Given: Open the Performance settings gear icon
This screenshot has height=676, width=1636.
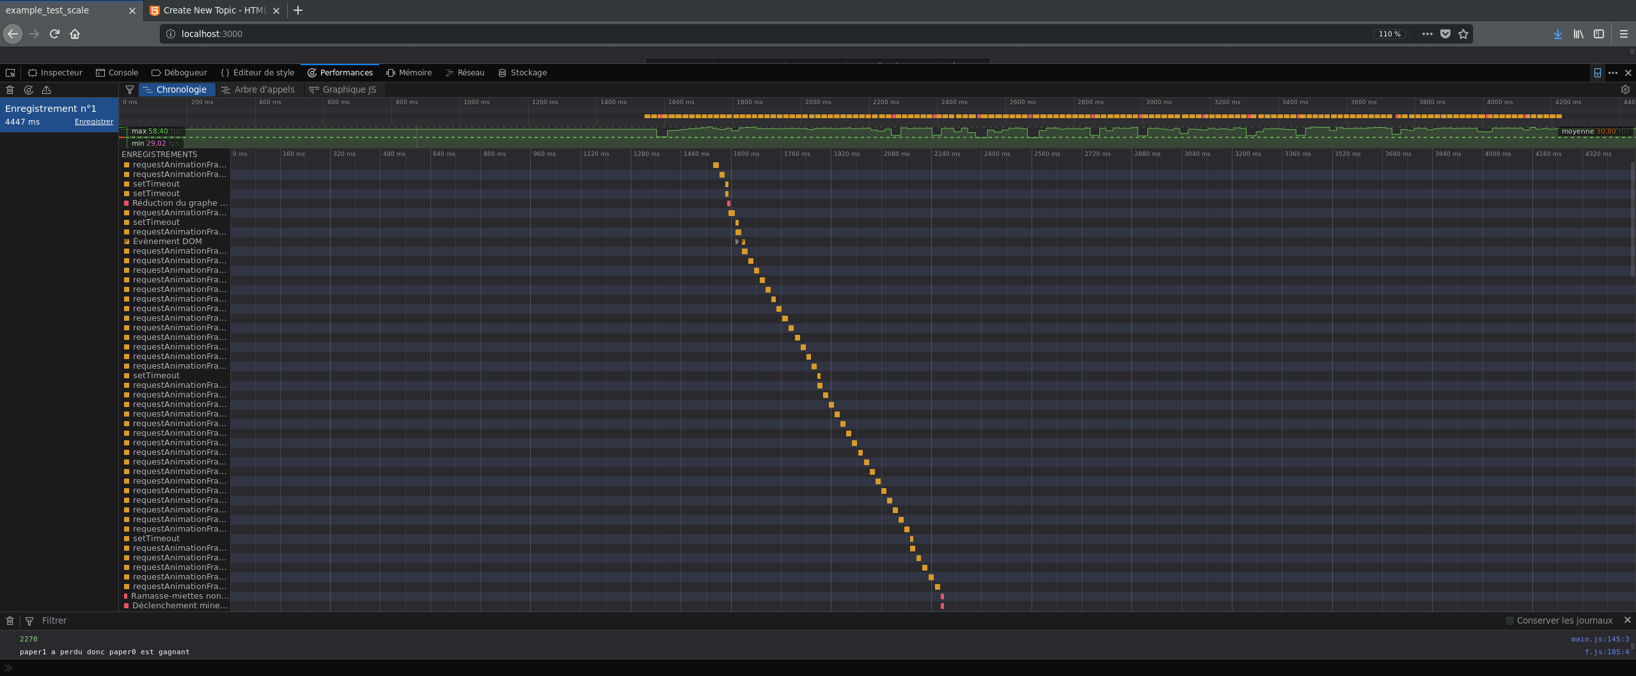Looking at the screenshot, I should (1625, 90).
